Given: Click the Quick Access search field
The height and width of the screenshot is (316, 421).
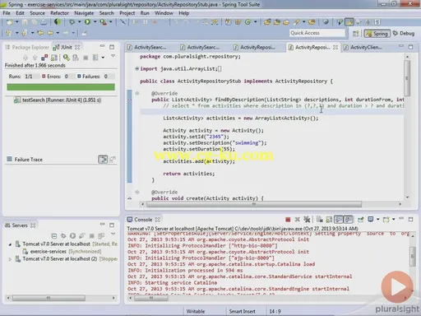Looking at the screenshot, I should click(x=317, y=33).
